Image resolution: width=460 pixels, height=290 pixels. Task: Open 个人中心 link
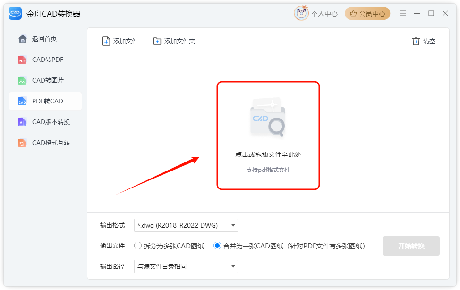coord(324,14)
